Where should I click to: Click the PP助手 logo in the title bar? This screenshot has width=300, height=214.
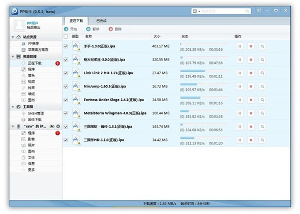click(15, 12)
